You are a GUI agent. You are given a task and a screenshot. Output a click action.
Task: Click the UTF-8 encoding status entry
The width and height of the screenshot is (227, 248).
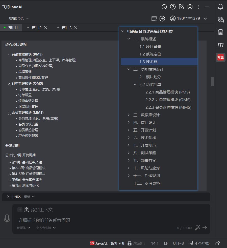tap(178, 243)
